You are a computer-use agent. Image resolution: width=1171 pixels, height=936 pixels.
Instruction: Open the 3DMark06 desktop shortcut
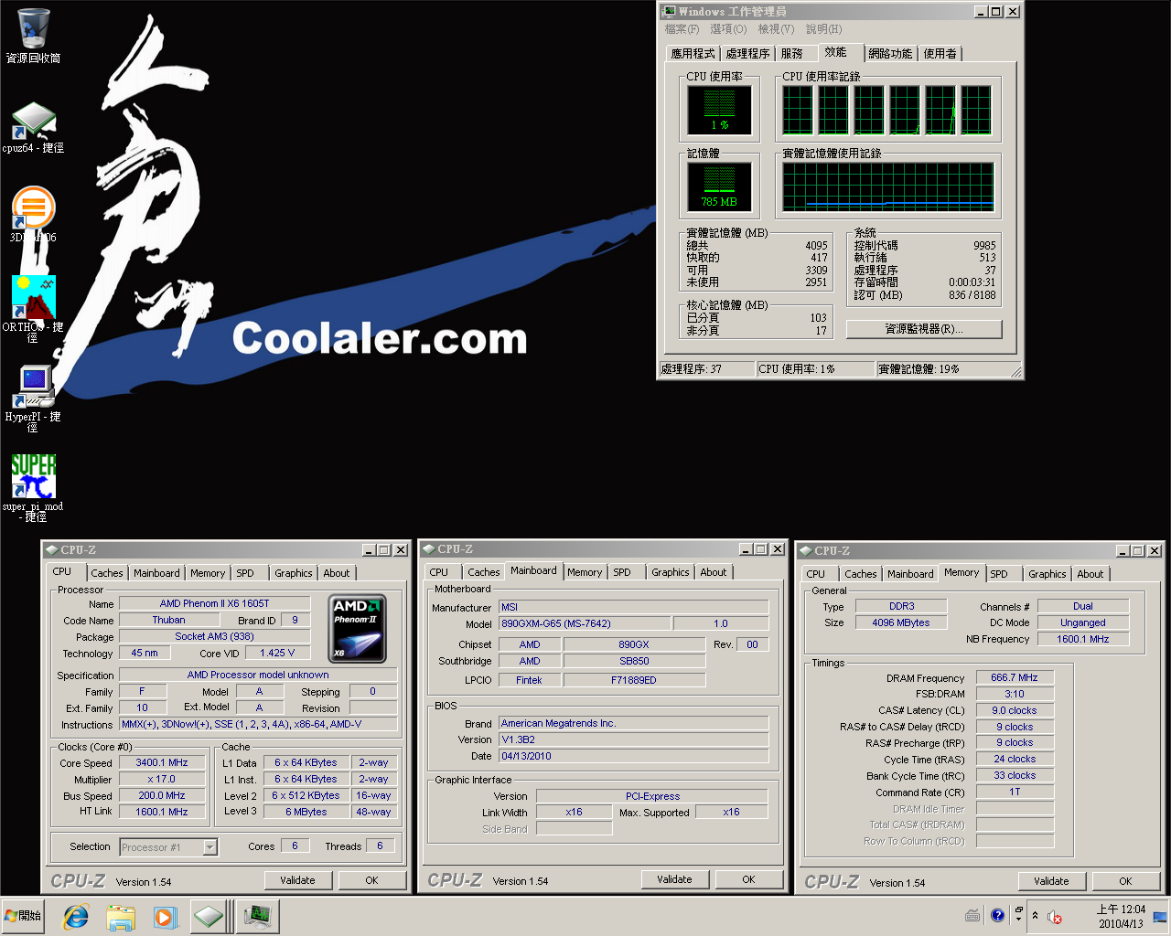point(34,214)
